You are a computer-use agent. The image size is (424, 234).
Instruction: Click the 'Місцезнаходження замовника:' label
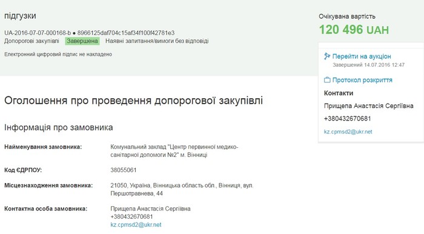click(48, 186)
